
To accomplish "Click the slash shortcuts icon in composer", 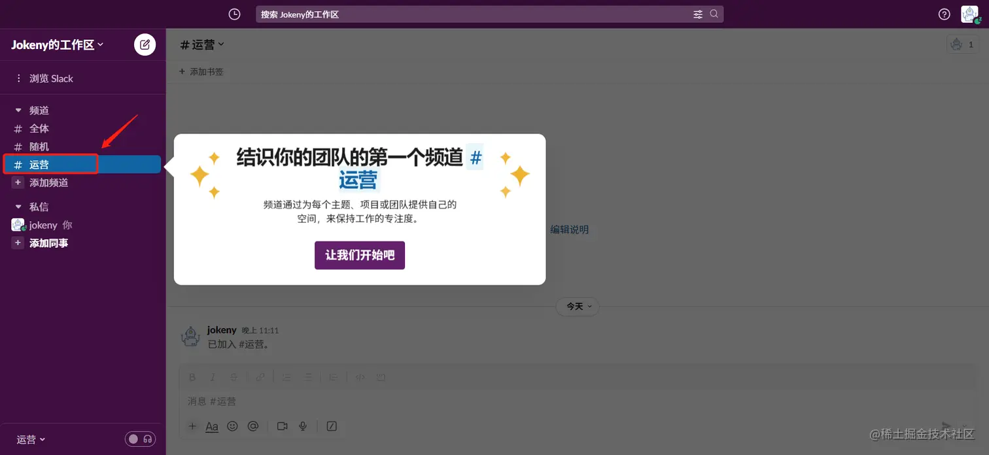I will (x=332, y=426).
